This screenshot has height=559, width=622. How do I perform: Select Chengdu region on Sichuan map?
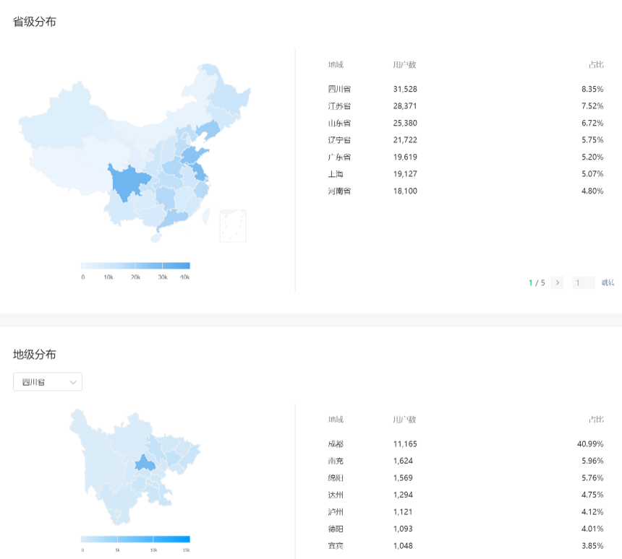coord(145,464)
